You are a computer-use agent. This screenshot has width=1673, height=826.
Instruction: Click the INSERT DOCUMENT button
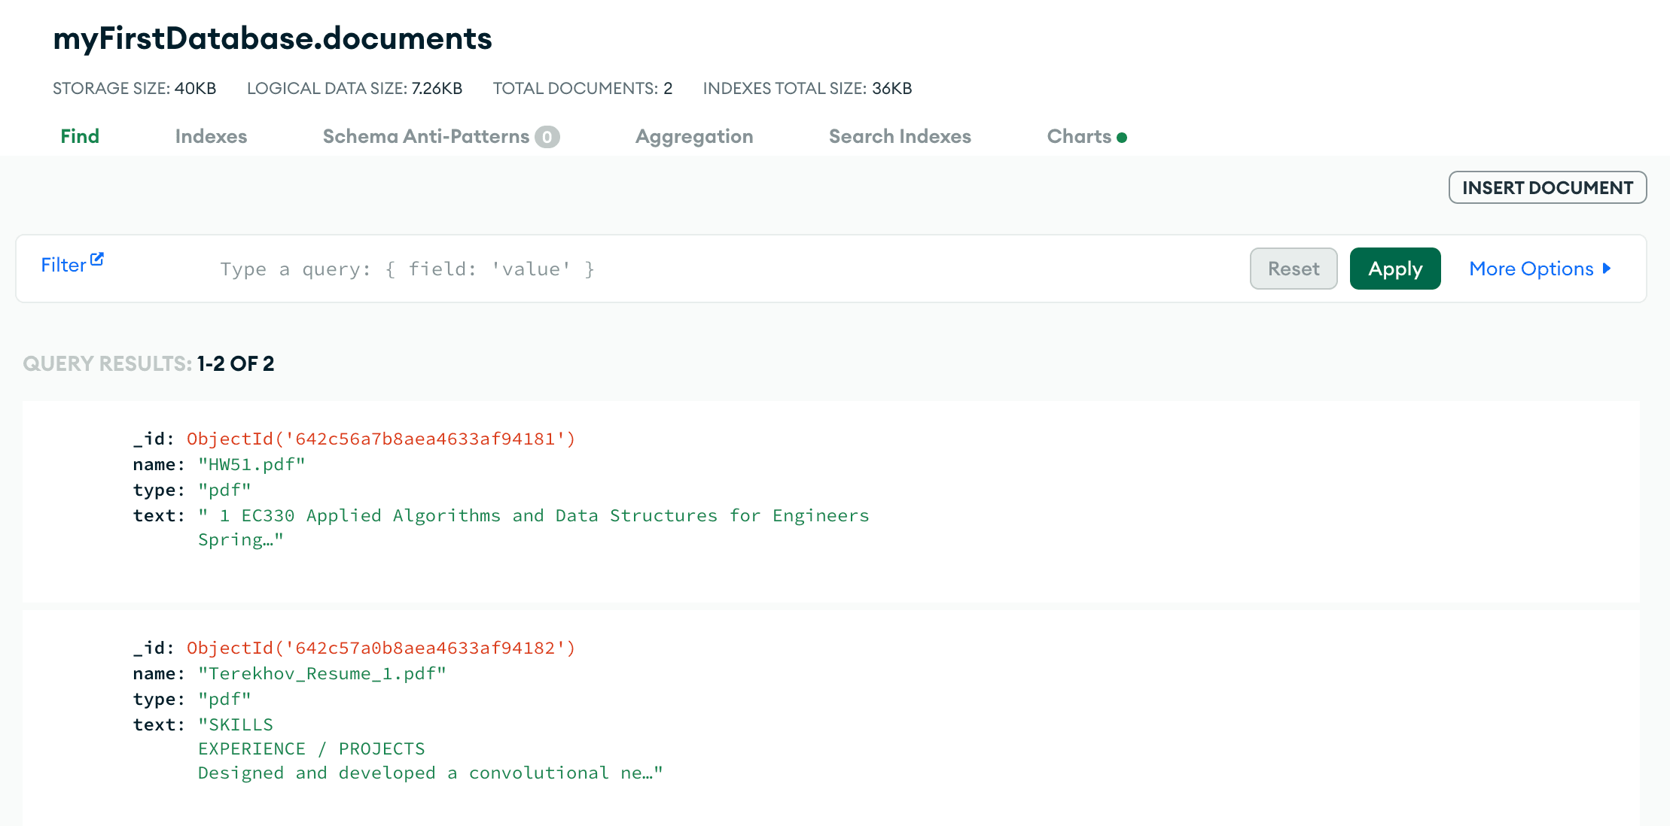1547,187
